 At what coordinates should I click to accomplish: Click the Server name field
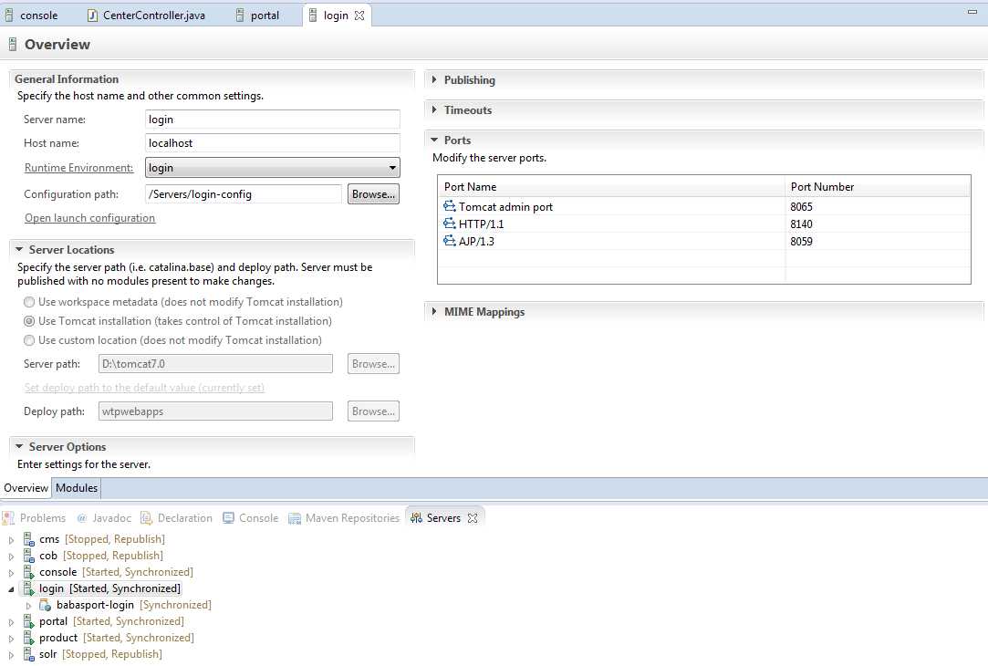pos(272,120)
